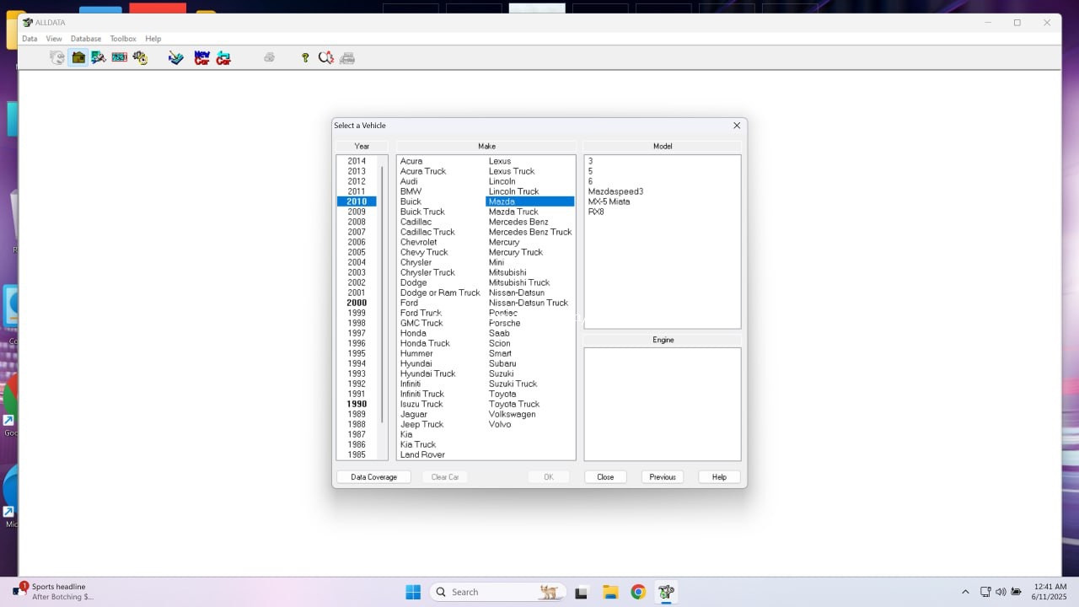Select year 2014

tap(357, 161)
